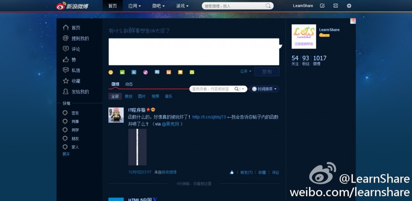
Task: Switch to the 微博 tab
Action: point(115,84)
